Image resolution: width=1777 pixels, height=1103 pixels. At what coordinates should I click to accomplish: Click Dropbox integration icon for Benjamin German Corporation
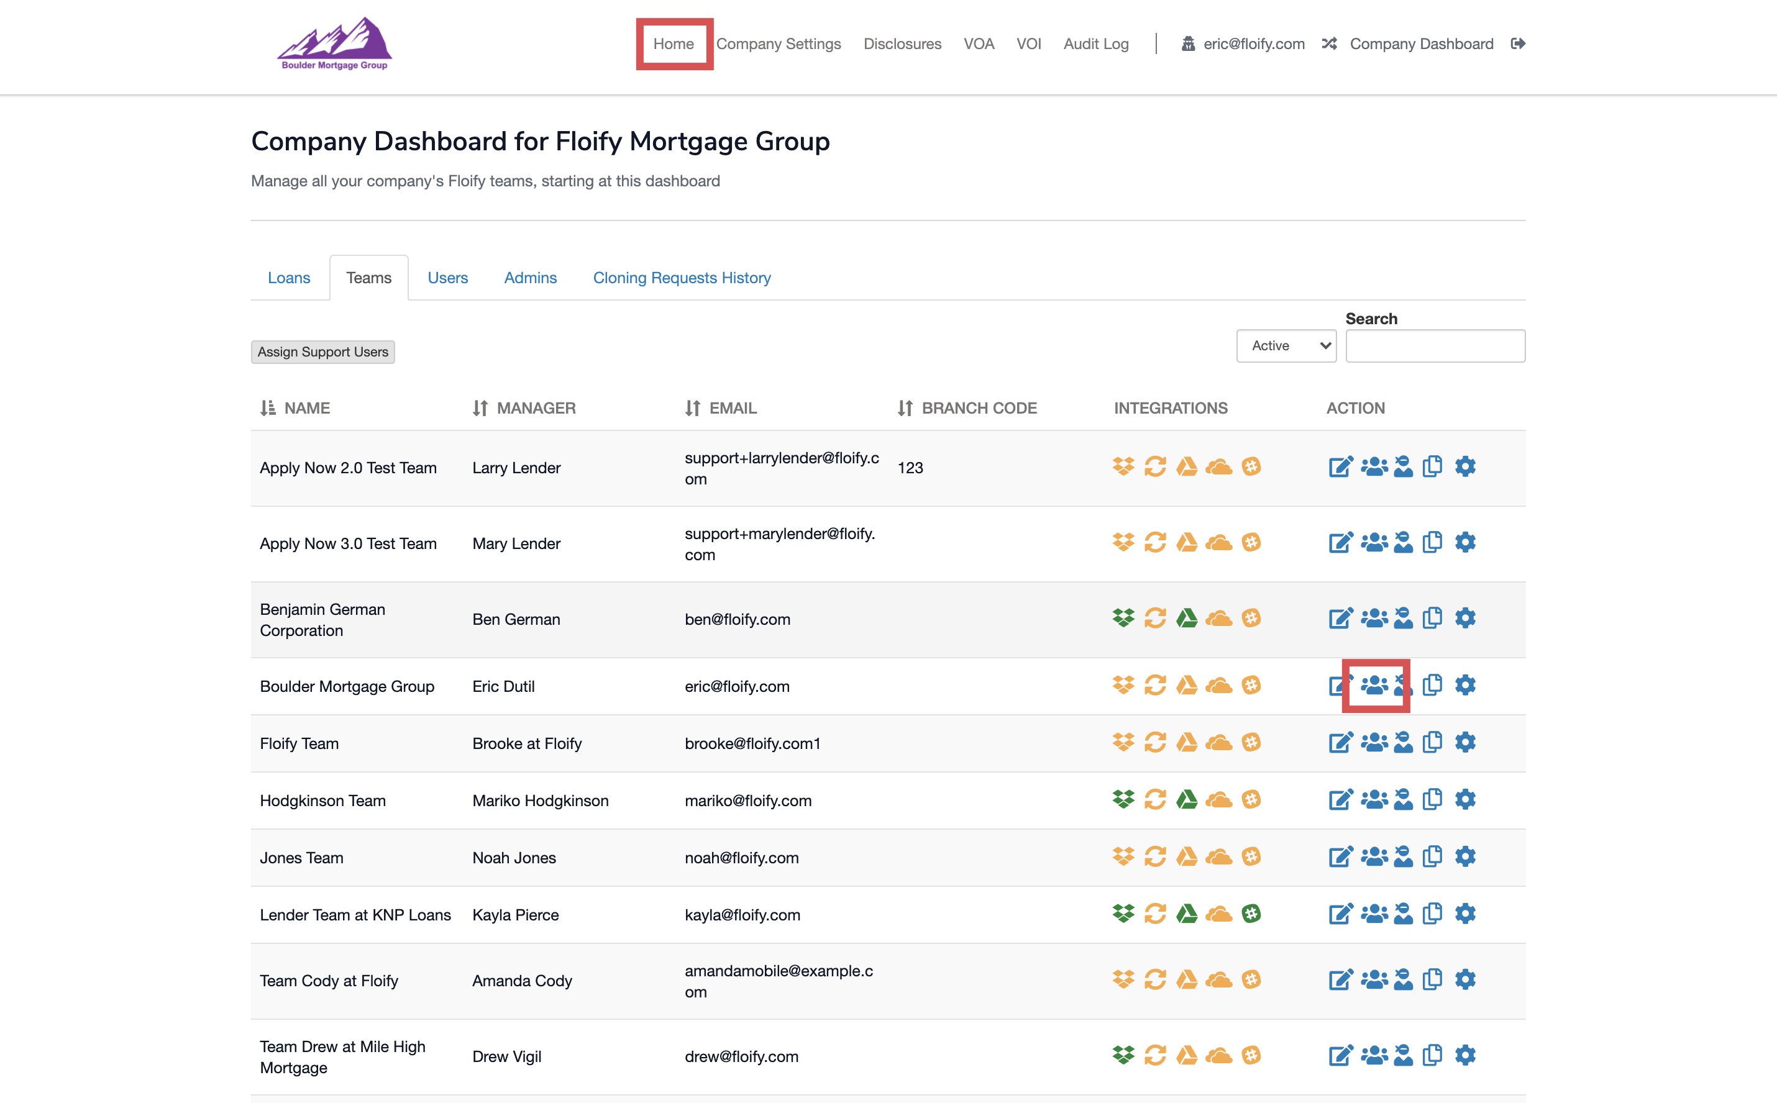[x=1123, y=618]
